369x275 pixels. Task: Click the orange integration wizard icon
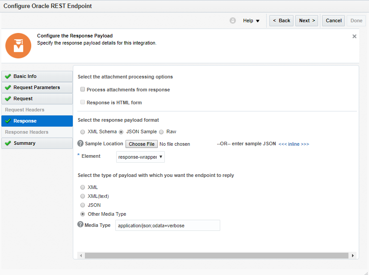(18, 45)
